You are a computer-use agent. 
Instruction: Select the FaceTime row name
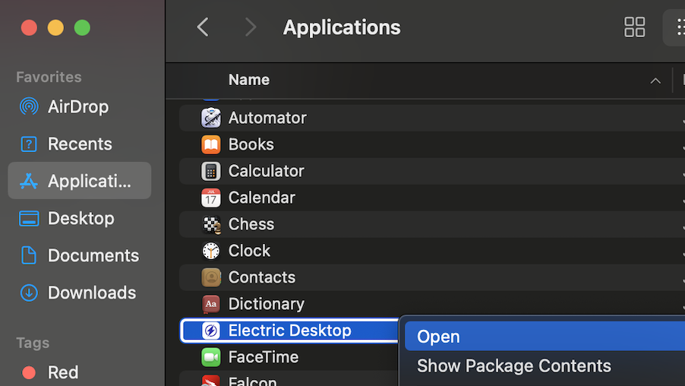264,357
